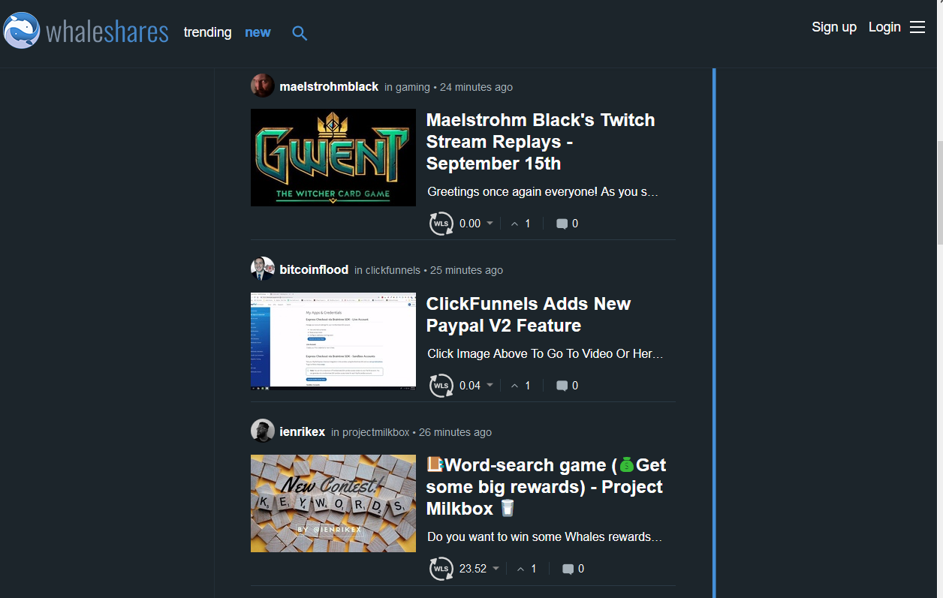Screen dimensions: 943x598
Task: Switch to the new tab
Action: click(x=258, y=32)
